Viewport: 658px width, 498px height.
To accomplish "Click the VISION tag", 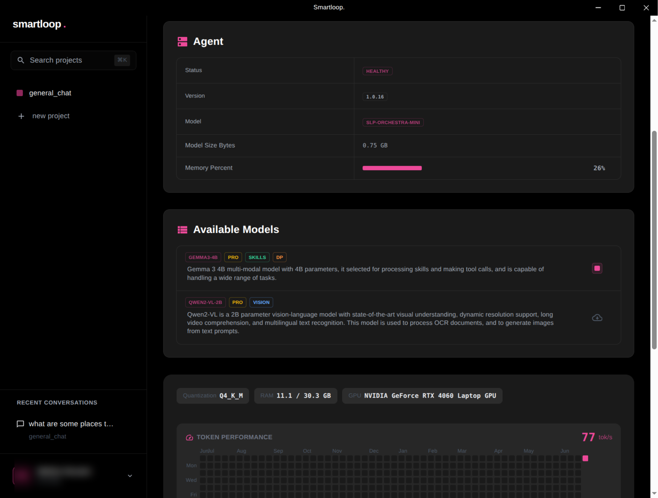I will tap(261, 302).
